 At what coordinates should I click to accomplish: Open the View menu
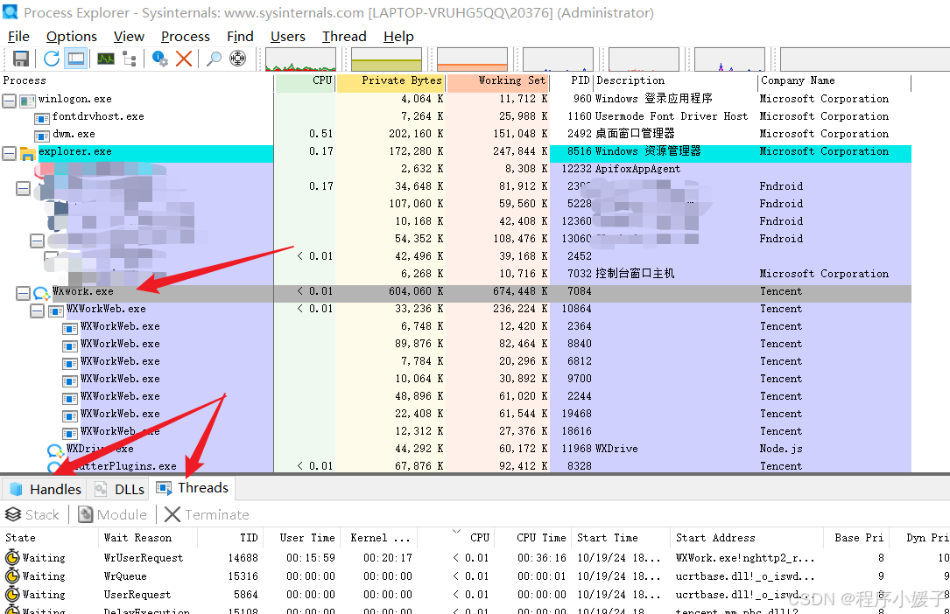tap(129, 37)
